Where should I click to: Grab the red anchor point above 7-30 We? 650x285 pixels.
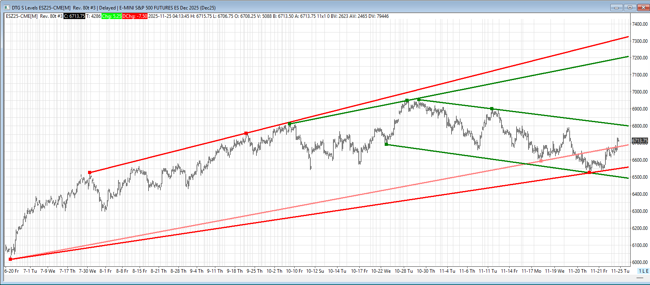pos(90,172)
